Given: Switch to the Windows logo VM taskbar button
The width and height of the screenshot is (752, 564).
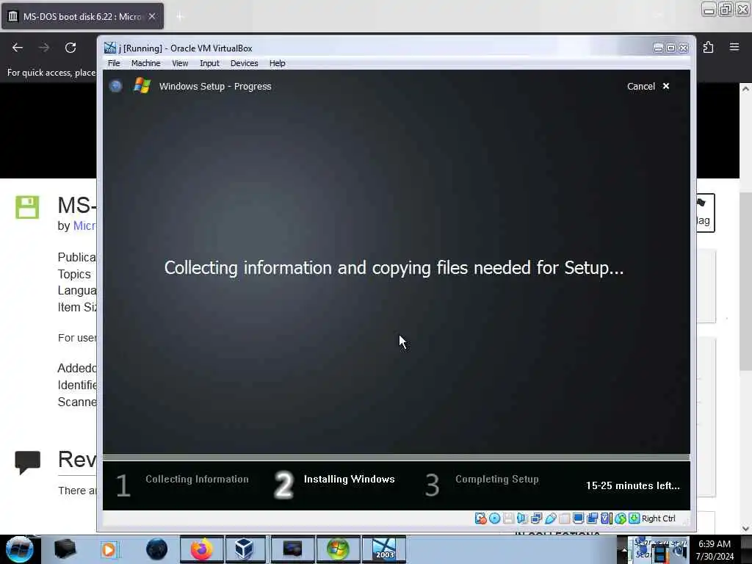Looking at the screenshot, I should 338,549.
